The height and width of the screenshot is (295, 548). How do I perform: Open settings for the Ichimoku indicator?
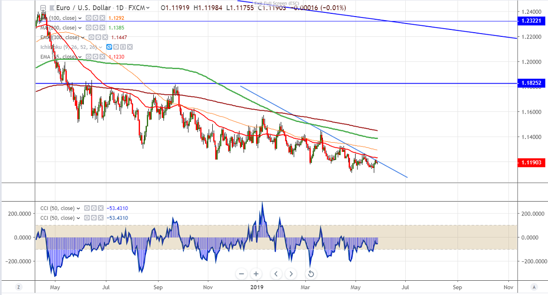pyautogui.click(x=117, y=47)
